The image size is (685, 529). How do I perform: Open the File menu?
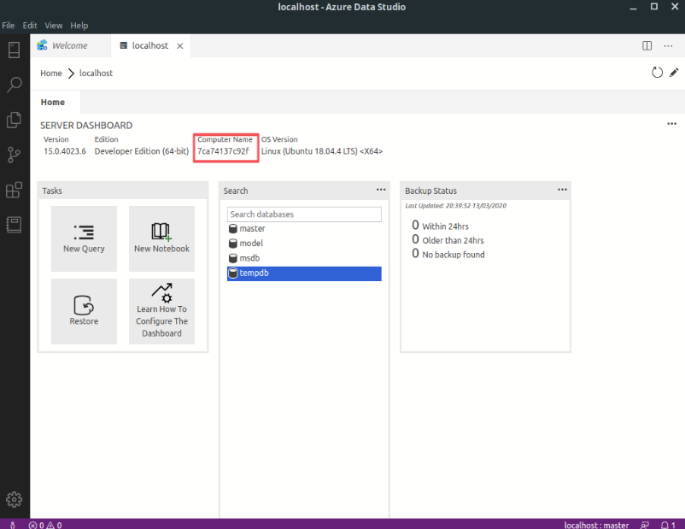pos(9,26)
